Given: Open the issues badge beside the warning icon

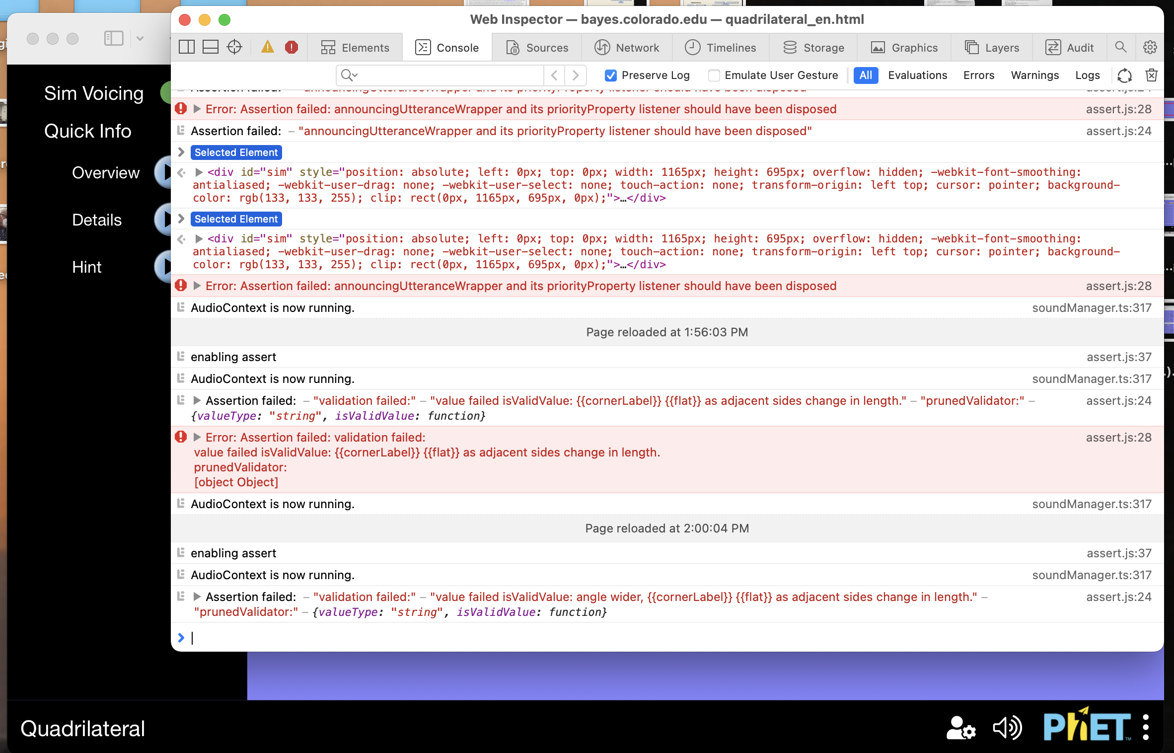Looking at the screenshot, I should tap(292, 47).
